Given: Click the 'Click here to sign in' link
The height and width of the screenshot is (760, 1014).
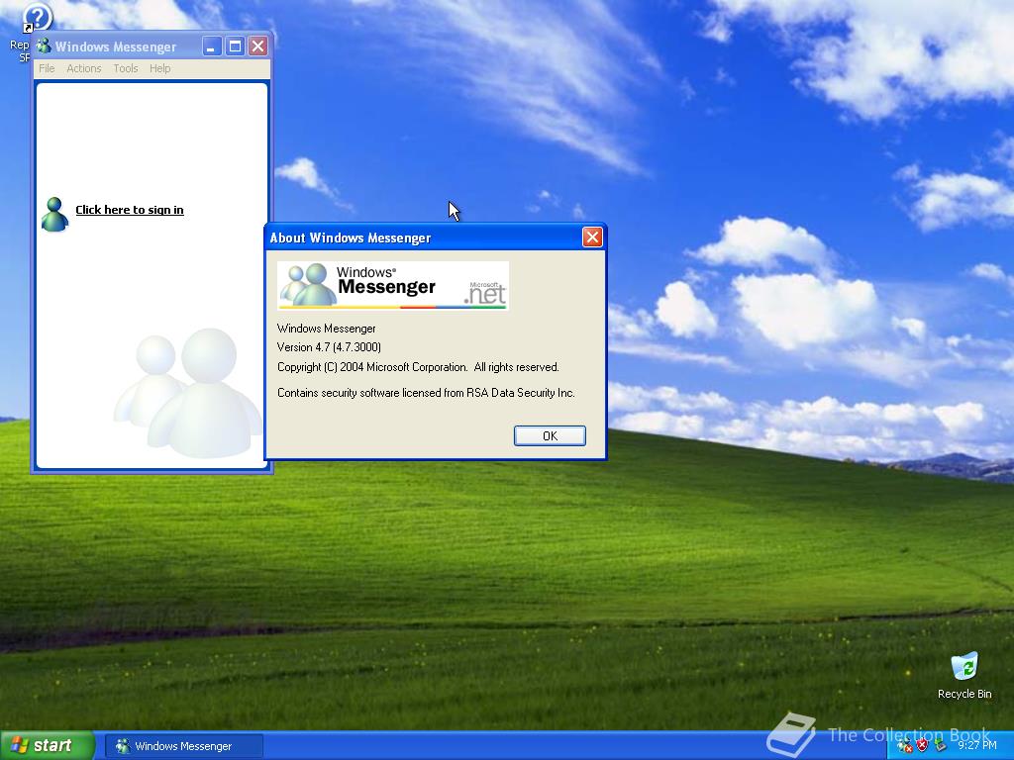Looking at the screenshot, I should click(130, 210).
